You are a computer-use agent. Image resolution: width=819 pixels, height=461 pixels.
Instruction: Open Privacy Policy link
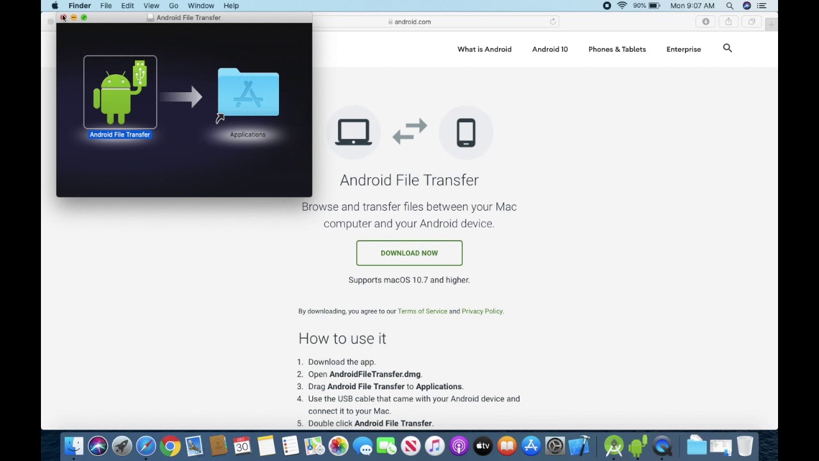482,311
